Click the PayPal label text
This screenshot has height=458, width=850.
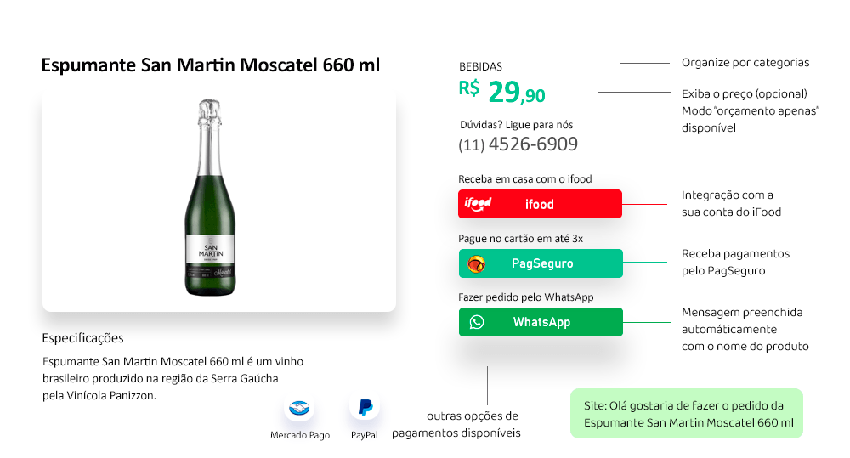point(365,435)
